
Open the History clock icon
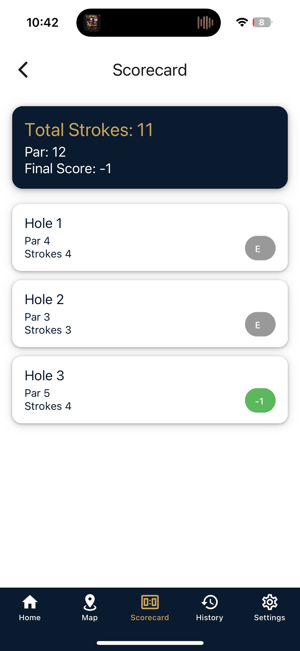[210, 602]
